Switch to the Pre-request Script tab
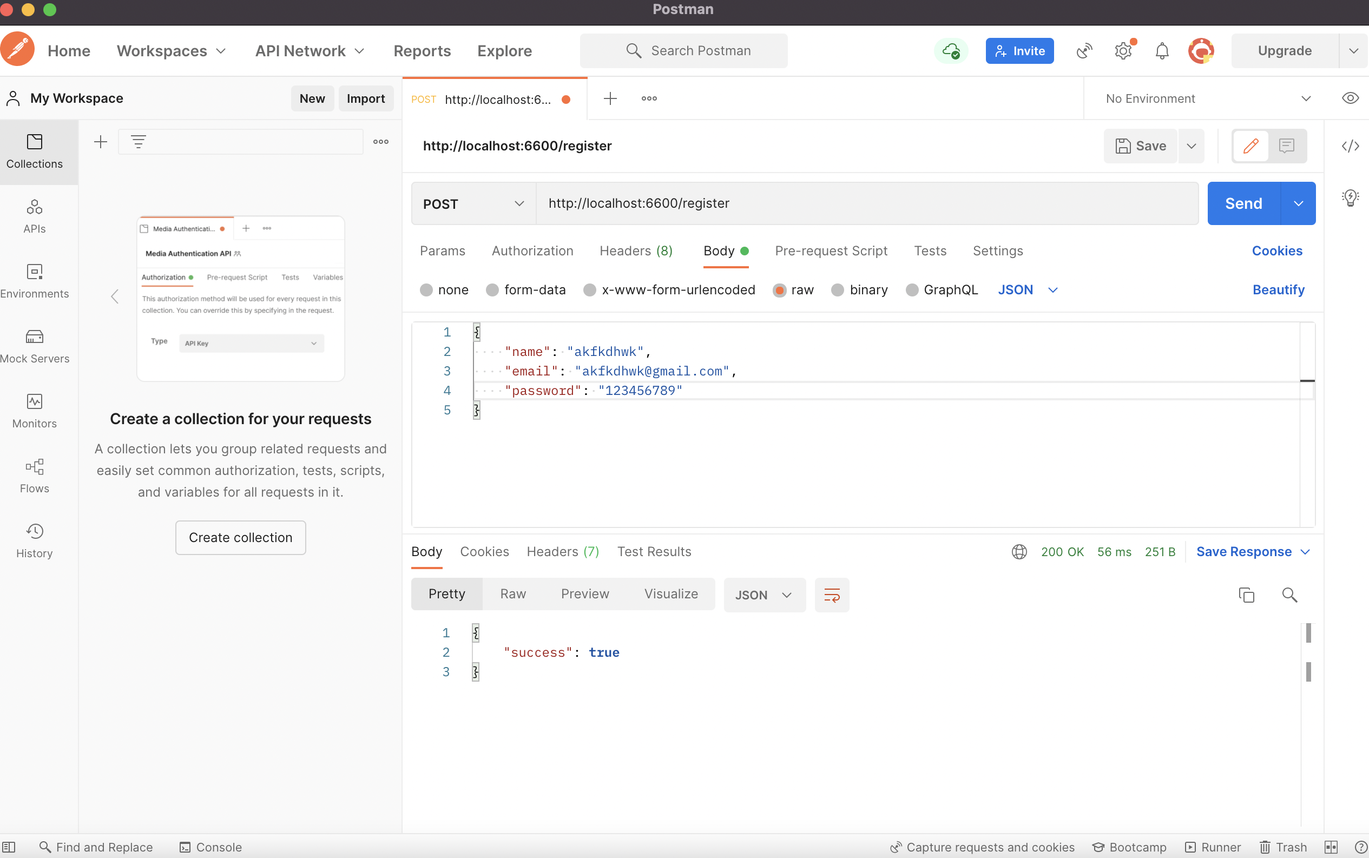The width and height of the screenshot is (1369, 858). tap(831, 251)
